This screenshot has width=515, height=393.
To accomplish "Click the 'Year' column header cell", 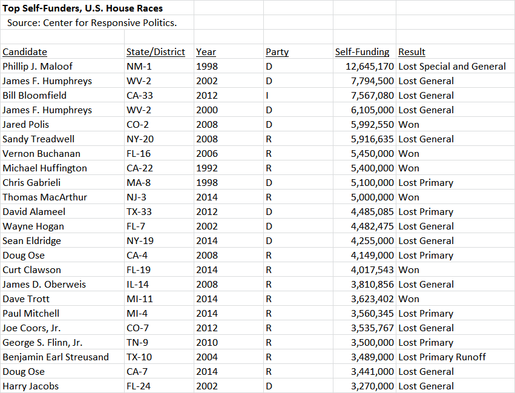I will [x=229, y=51].
